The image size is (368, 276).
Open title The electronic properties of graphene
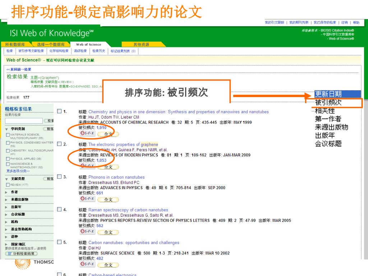point(123,144)
